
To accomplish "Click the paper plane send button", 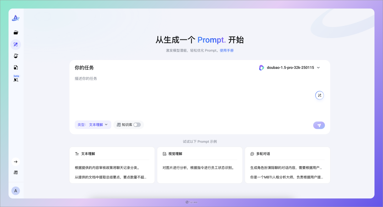I will [x=319, y=125].
